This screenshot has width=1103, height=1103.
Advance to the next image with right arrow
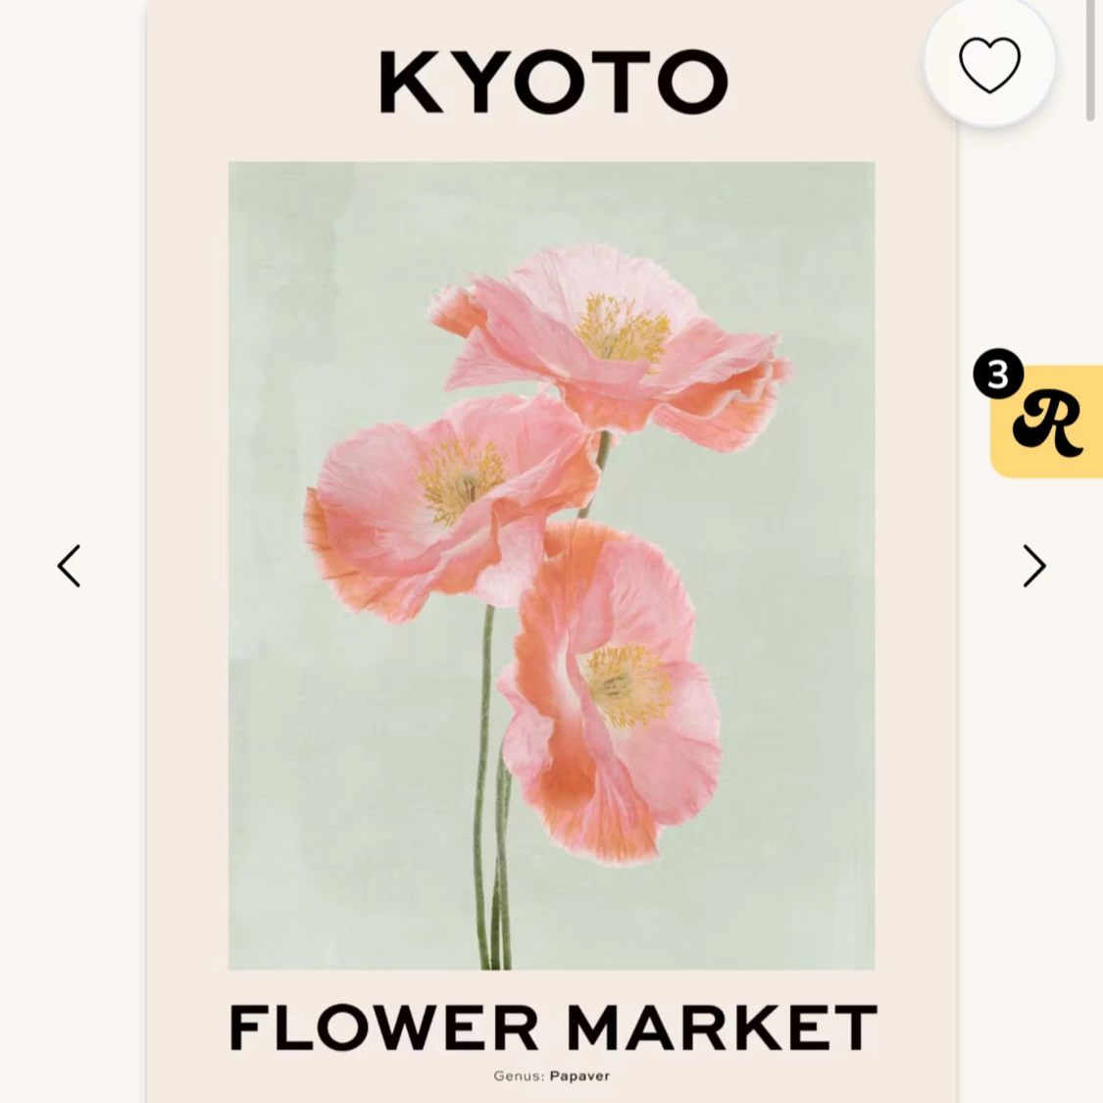point(1033,566)
